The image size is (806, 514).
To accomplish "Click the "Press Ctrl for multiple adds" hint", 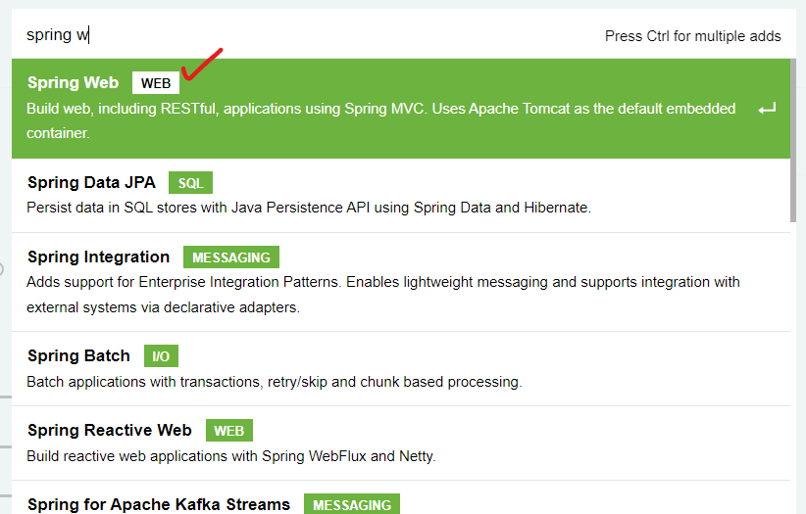I will (x=693, y=36).
